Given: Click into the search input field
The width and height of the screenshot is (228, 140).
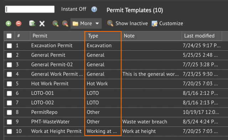Looking at the screenshot, I should pos(30,9).
